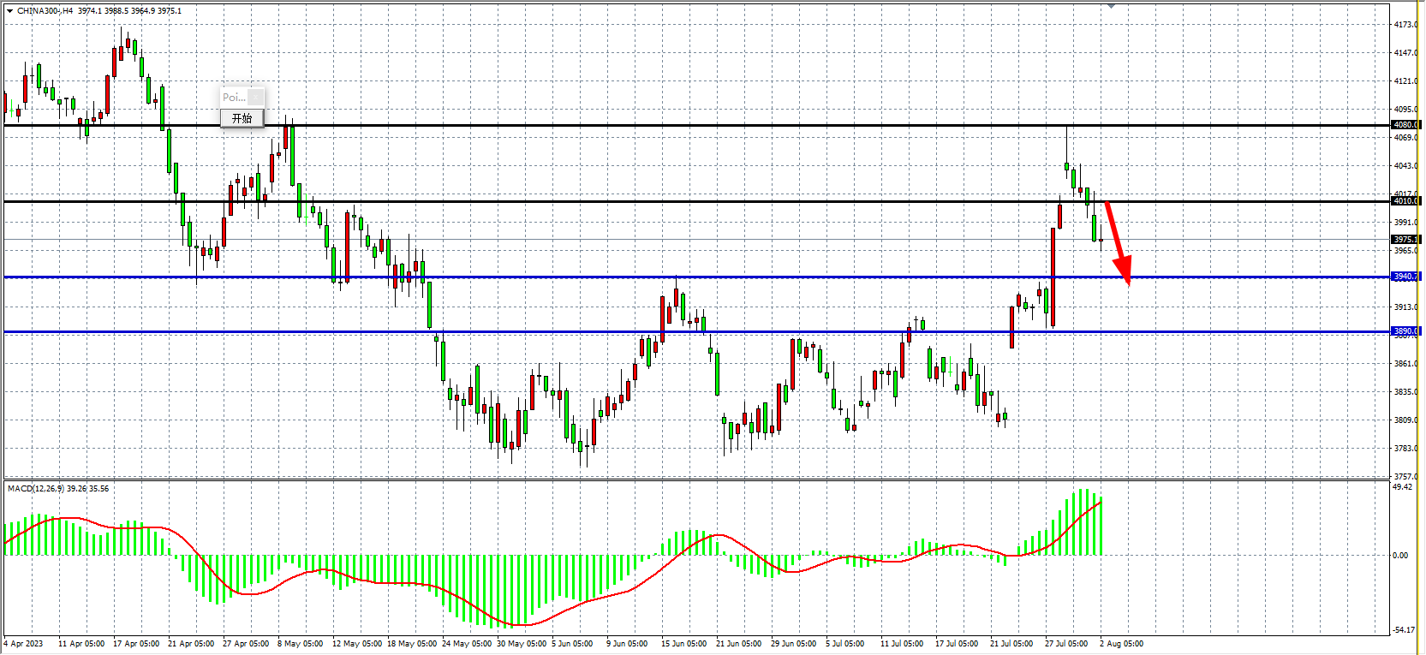Click the 0.00 level on MACD scale
1426x655 pixels.
[1400, 556]
